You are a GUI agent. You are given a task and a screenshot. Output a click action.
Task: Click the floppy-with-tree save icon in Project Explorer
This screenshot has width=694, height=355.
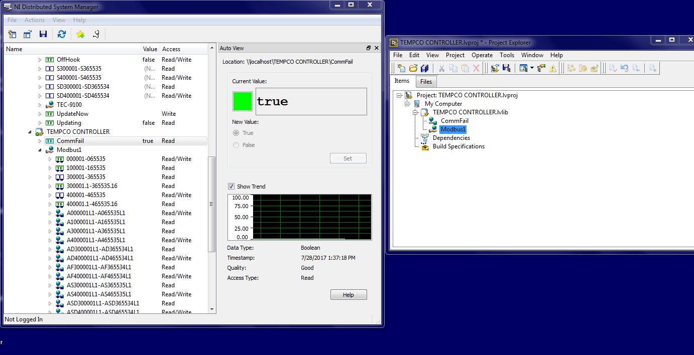(x=506, y=68)
